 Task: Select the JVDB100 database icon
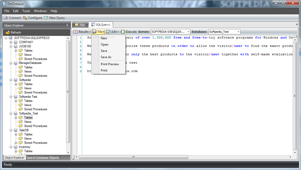(x=16, y=46)
